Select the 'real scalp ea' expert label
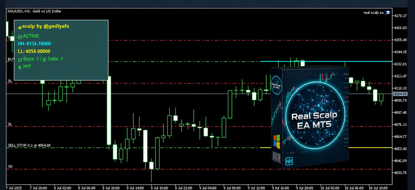The image size is (415, 190). pos(373,12)
